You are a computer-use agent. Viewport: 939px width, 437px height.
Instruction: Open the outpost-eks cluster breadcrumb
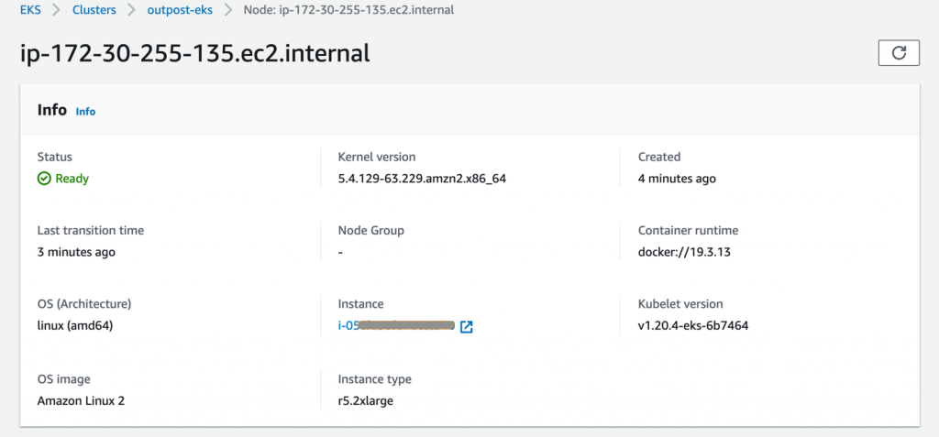coord(182,10)
